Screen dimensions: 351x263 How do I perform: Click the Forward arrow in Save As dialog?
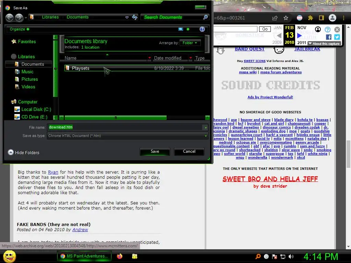point(19,17)
